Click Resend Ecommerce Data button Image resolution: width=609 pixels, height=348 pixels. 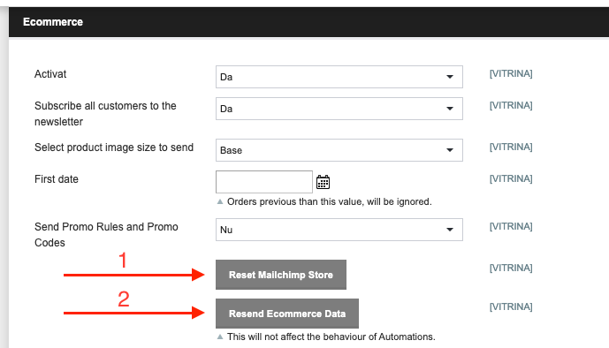coord(287,314)
